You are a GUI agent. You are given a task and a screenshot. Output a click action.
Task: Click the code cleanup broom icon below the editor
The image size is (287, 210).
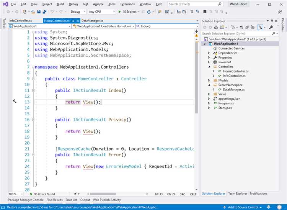point(75,194)
